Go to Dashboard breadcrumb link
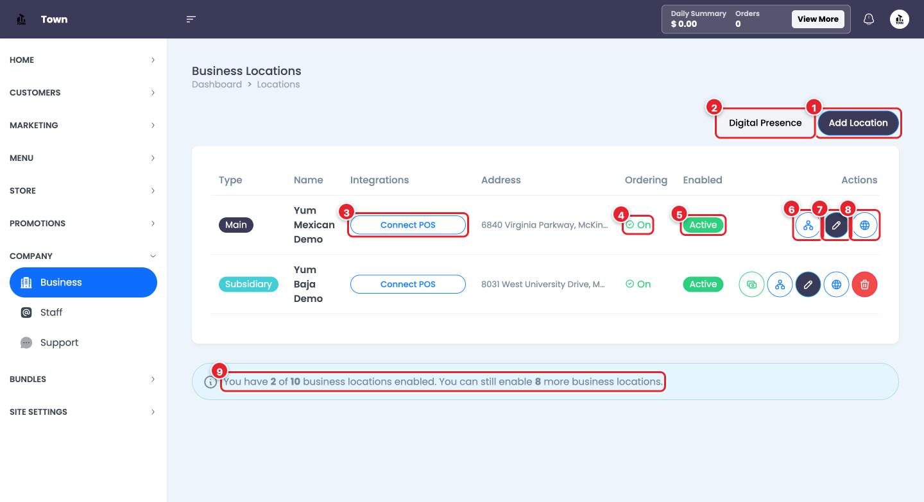 [217, 85]
